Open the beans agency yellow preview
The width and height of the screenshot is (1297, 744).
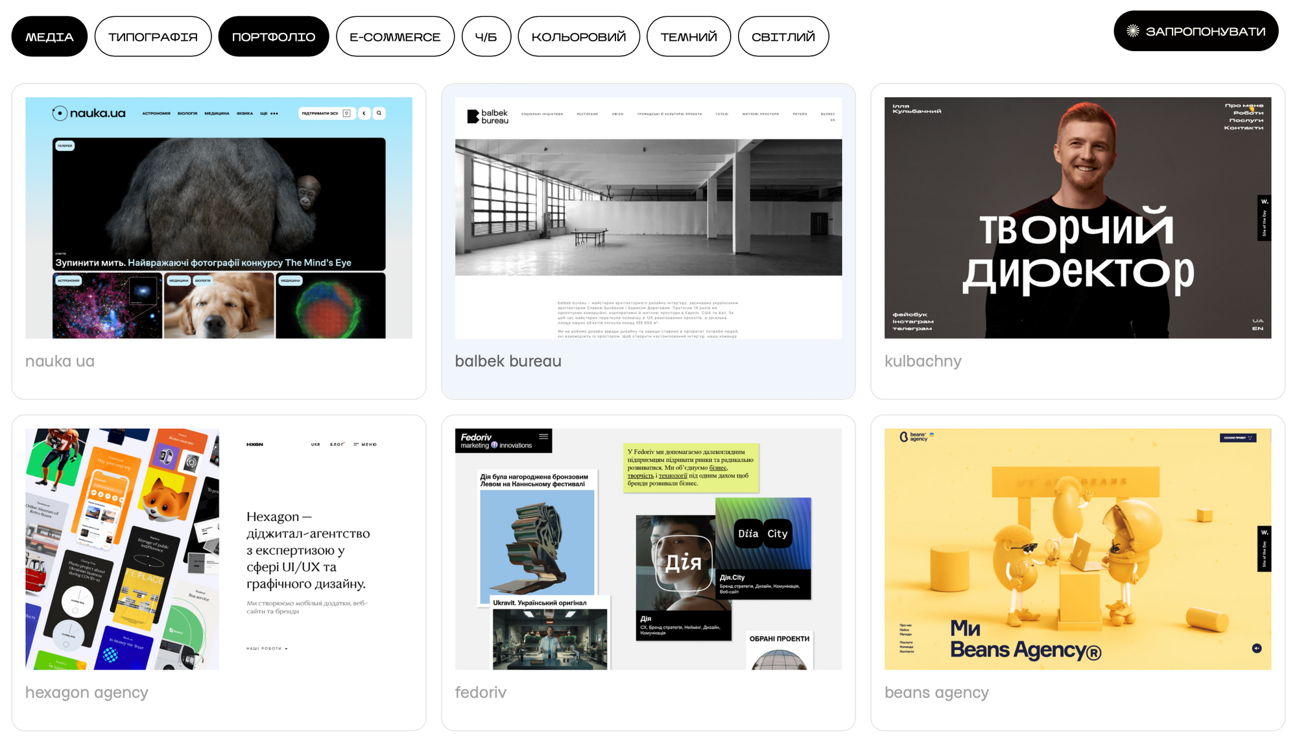pyautogui.click(x=1077, y=548)
